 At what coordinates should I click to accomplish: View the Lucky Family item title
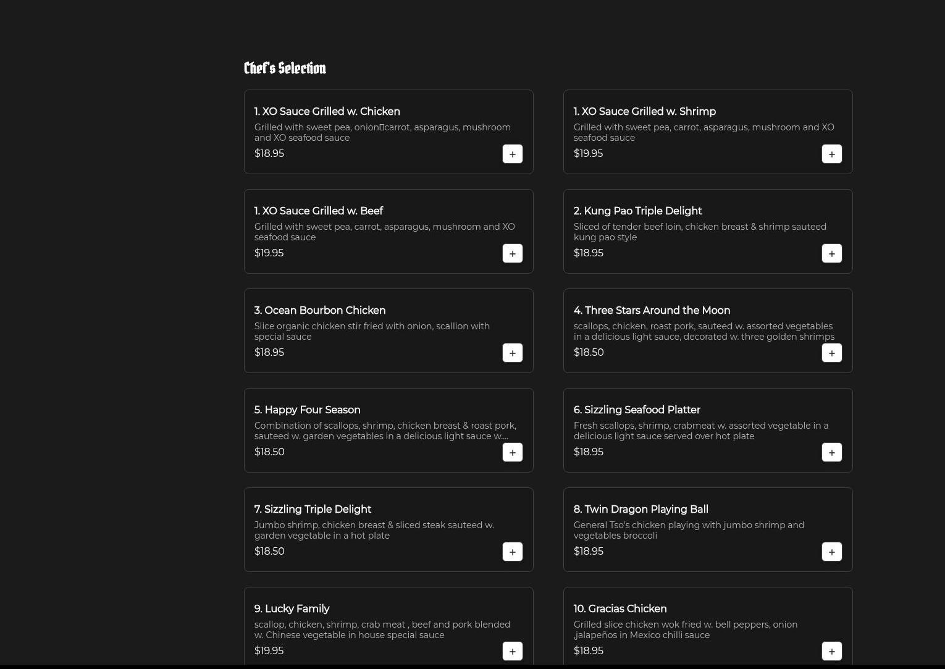click(292, 609)
